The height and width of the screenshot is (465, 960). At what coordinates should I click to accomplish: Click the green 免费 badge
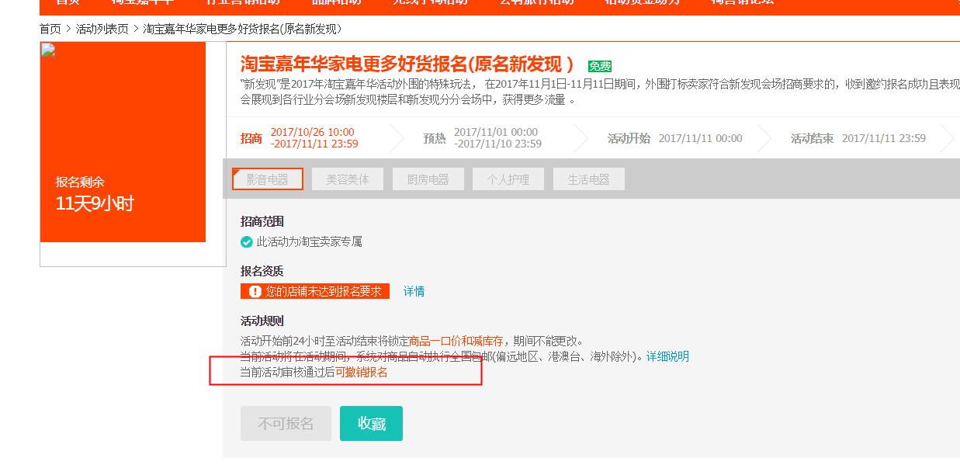coord(600,67)
